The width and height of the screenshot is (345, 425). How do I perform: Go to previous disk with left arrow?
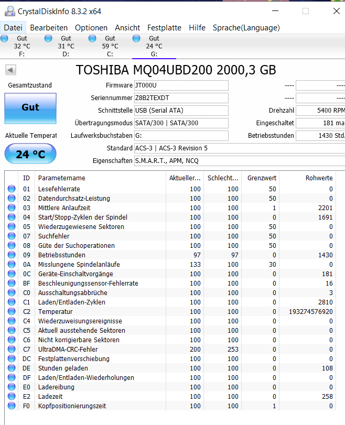click(x=10, y=70)
